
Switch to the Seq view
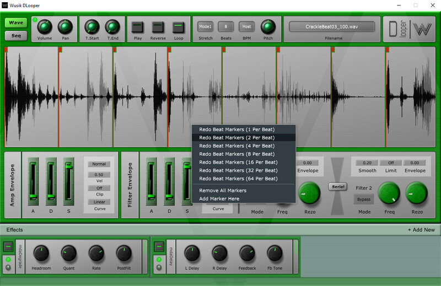point(16,36)
